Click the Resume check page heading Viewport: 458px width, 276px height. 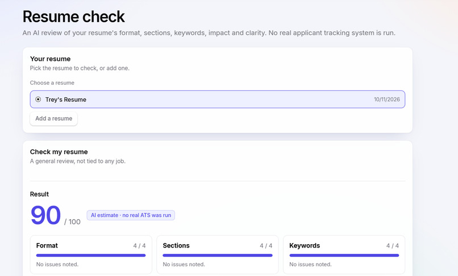74,17
